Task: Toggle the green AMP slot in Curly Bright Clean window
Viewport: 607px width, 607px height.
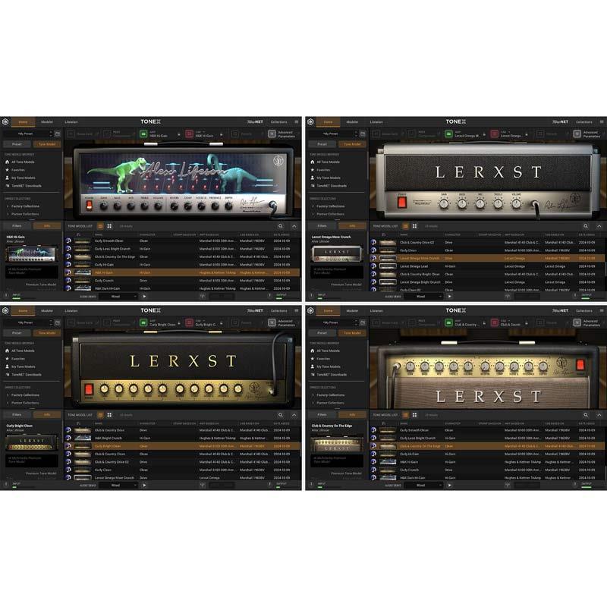Action: pos(143,323)
